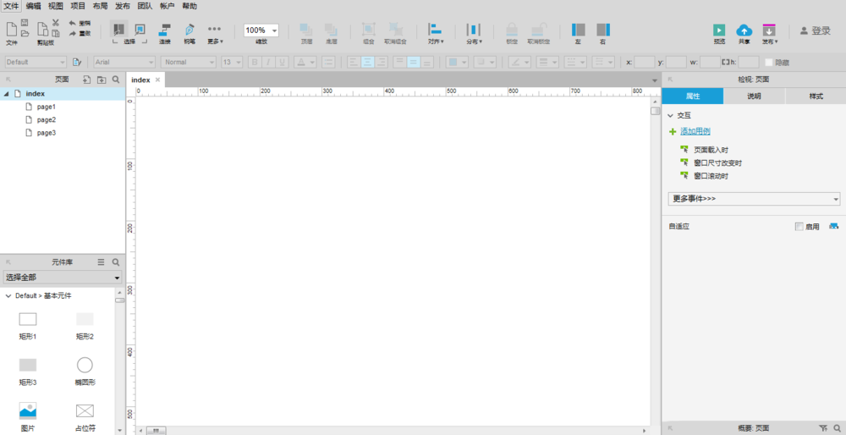Open the Default widget style dropdown
Screen dimensions: 846x435
click(36, 62)
